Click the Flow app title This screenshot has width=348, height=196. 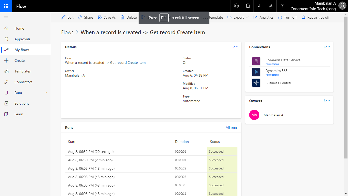(x=21, y=6)
